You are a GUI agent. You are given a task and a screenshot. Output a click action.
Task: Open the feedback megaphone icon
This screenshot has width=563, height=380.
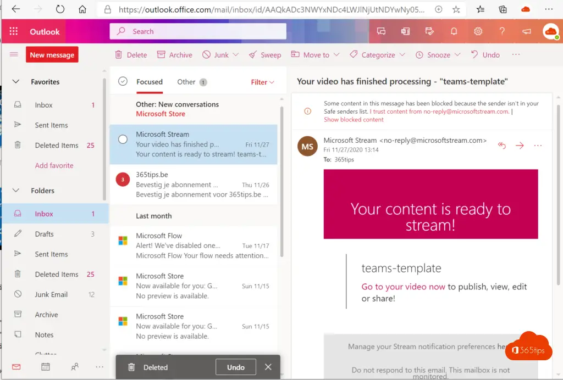526,31
